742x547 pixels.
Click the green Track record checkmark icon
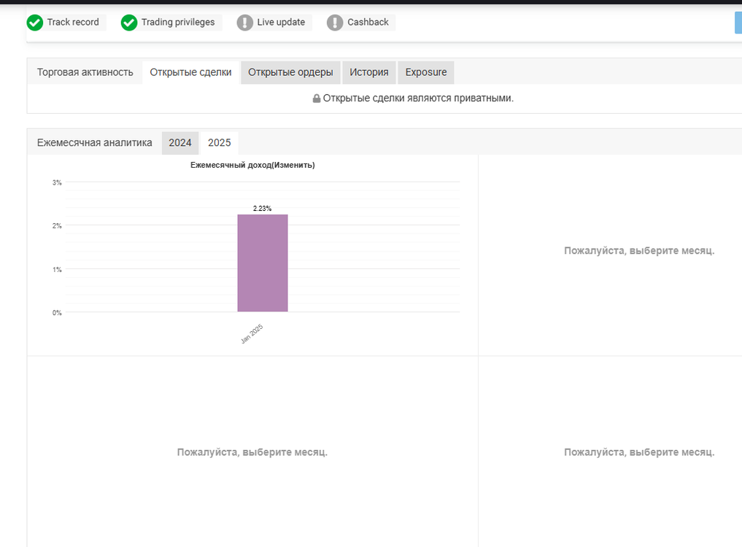click(x=34, y=22)
